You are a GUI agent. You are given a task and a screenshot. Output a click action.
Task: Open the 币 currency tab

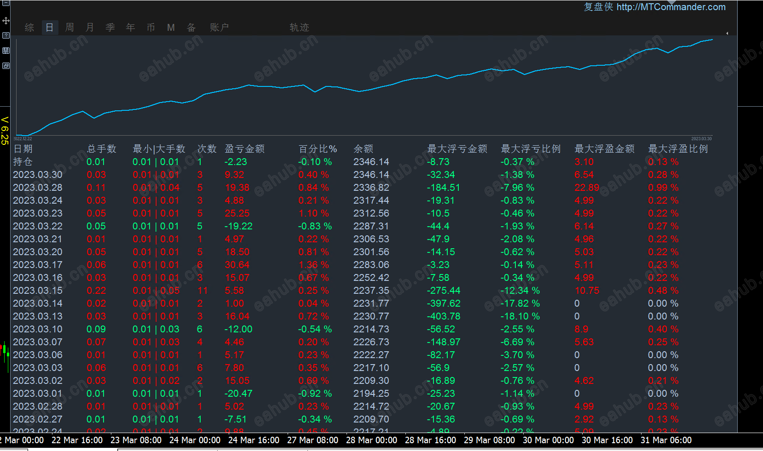coord(151,28)
